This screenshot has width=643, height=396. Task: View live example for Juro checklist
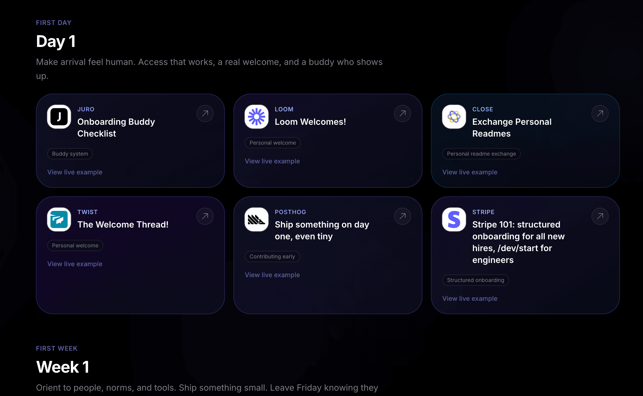click(x=75, y=172)
